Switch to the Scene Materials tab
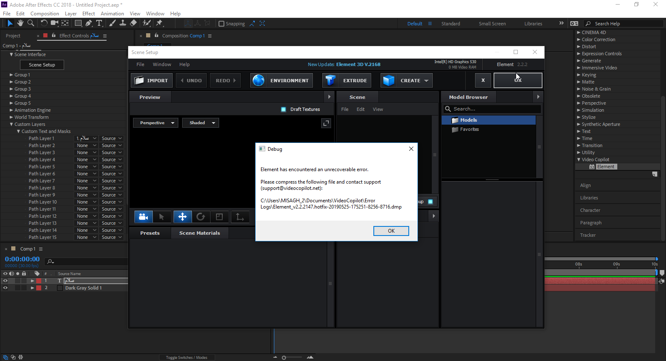The height and width of the screenshot is (361, 666). [199, 233]
